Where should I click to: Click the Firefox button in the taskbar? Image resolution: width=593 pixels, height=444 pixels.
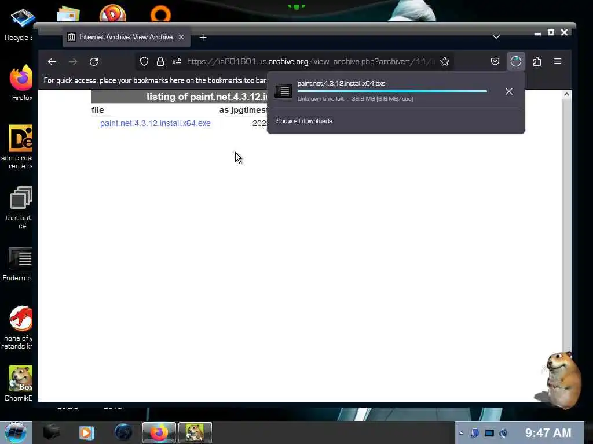[159, 432]
